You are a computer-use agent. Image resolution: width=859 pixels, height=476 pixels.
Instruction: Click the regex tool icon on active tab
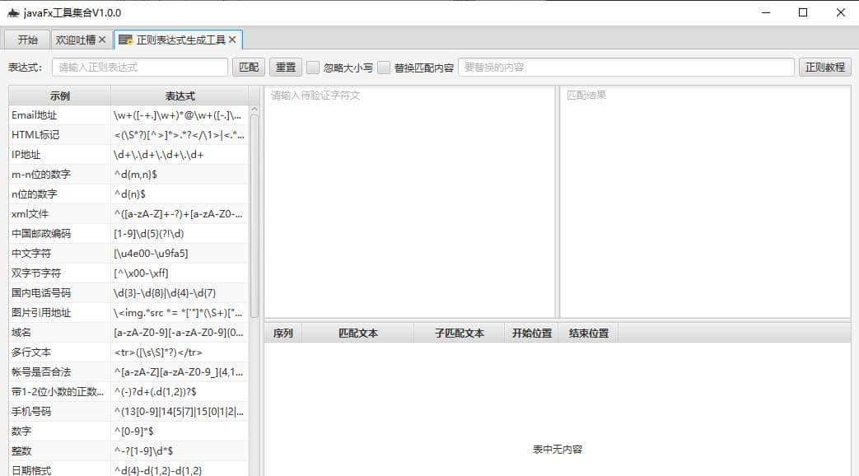(126, 38)
